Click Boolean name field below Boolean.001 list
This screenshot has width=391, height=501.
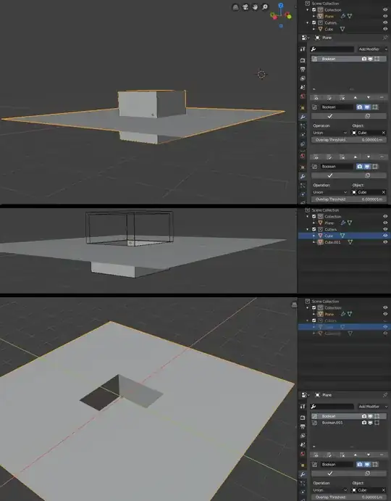point(337,464)
